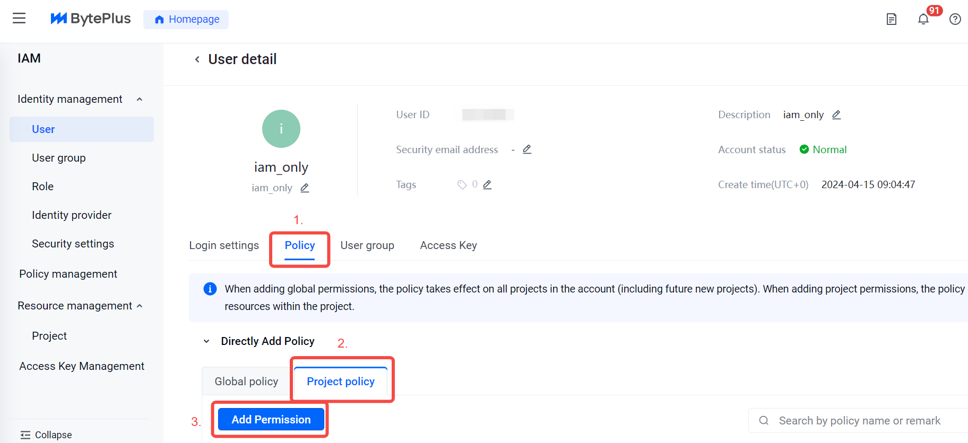Open the help question mark icon
Image resolution: width=968 pixels, height=443 pixels.
tap(955, 19)
